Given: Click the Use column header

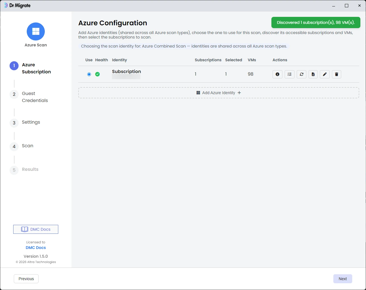Looking at the screenshot, I should [89, 60].
